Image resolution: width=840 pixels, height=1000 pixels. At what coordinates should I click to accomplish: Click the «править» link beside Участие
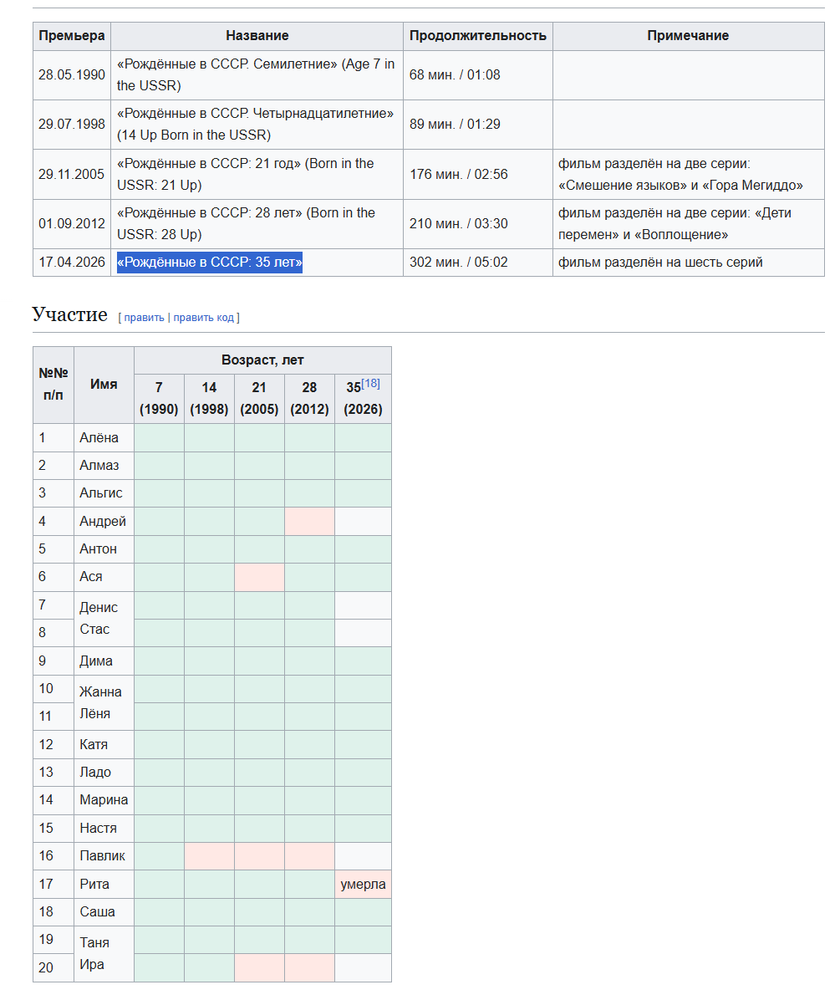point(144,318)
